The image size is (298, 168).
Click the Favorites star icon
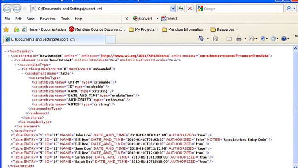[6, 29]
